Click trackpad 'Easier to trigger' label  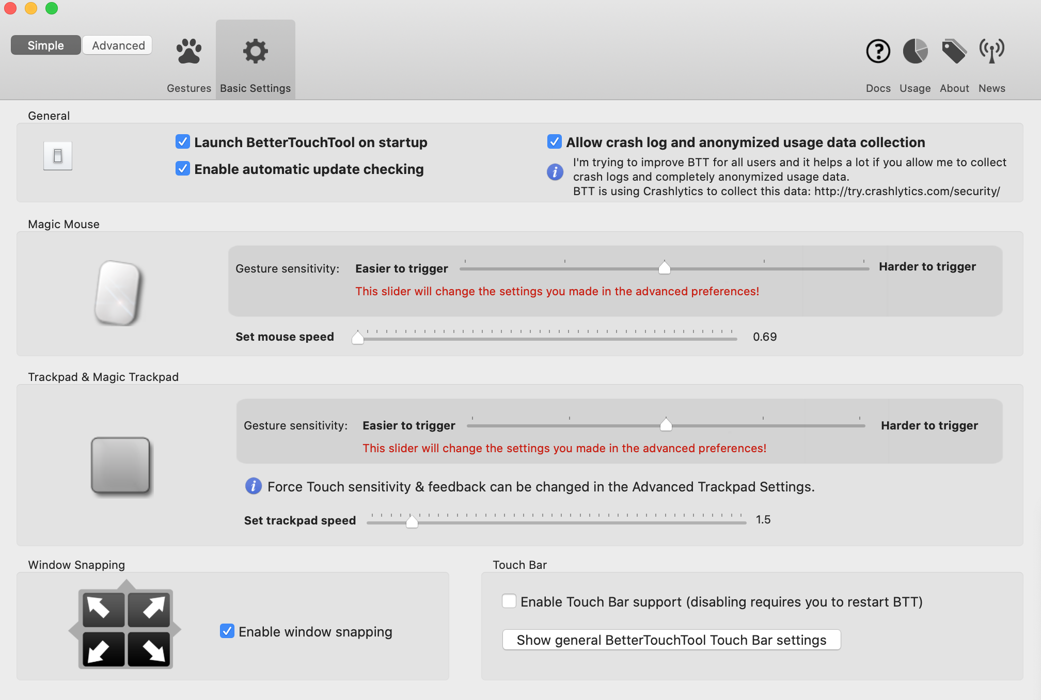point(409,425)
